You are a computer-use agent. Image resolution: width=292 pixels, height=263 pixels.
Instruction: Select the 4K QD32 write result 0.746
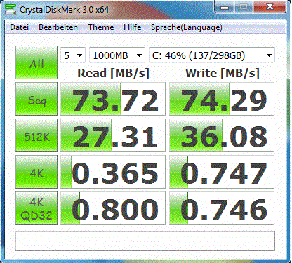pos(222,208)
